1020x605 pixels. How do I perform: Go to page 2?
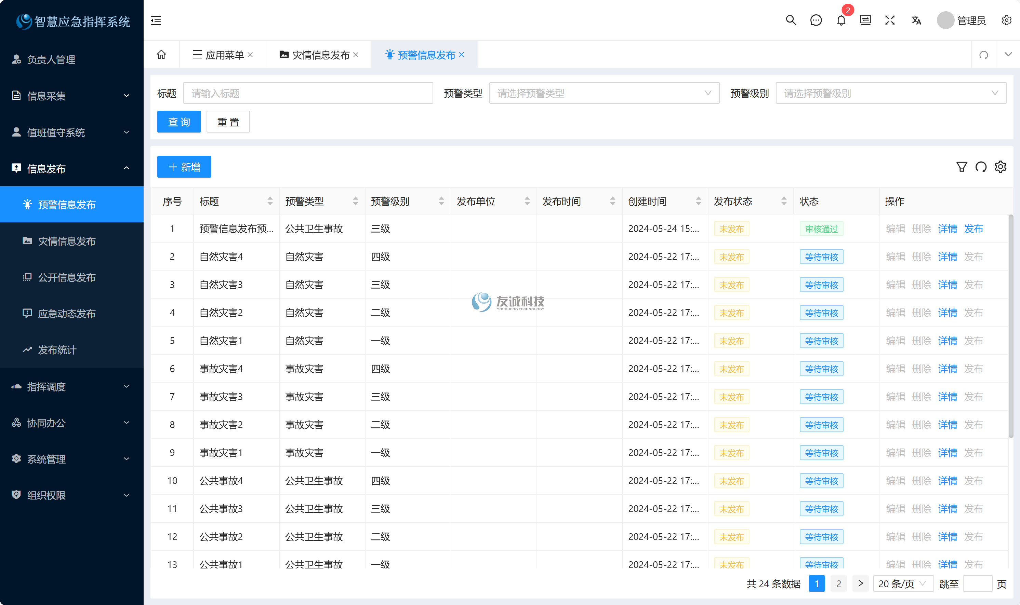click(838, 583)
